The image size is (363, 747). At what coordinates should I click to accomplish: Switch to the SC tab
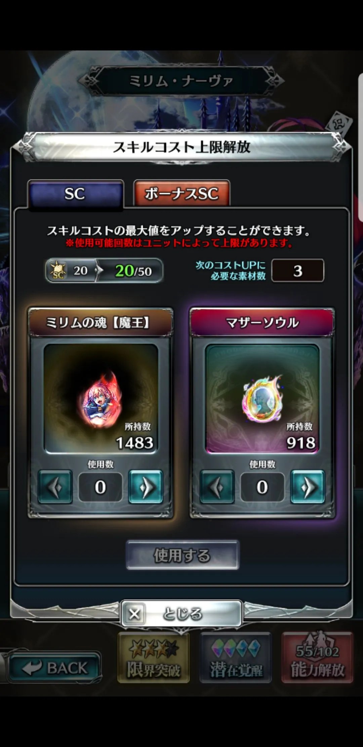click(76, 194)
